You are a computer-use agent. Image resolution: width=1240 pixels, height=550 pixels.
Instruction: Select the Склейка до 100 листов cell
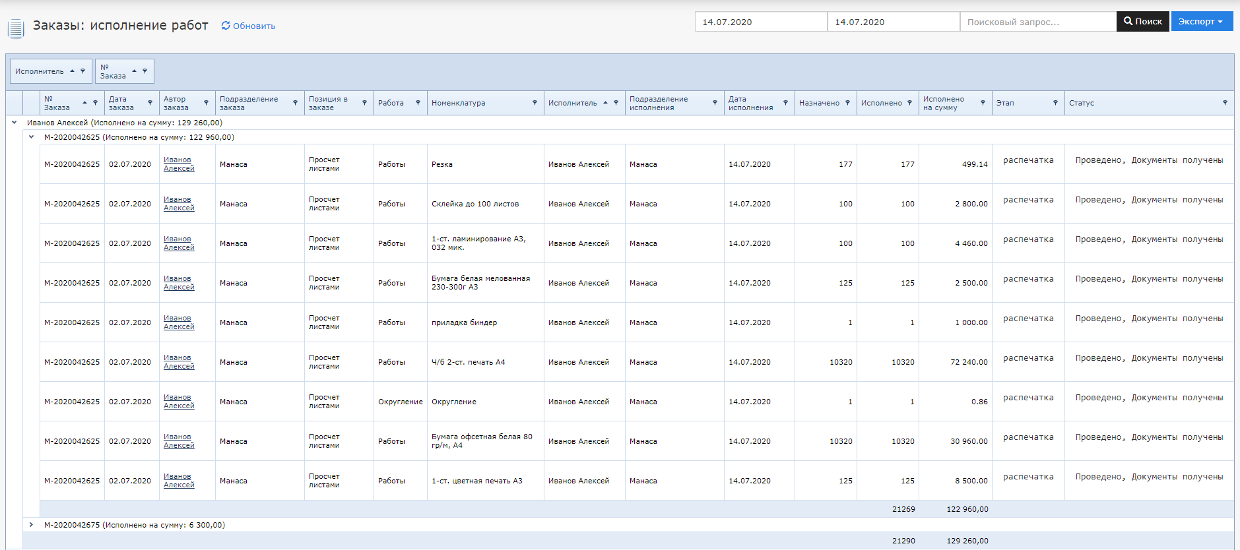click(x=486, y=204)
